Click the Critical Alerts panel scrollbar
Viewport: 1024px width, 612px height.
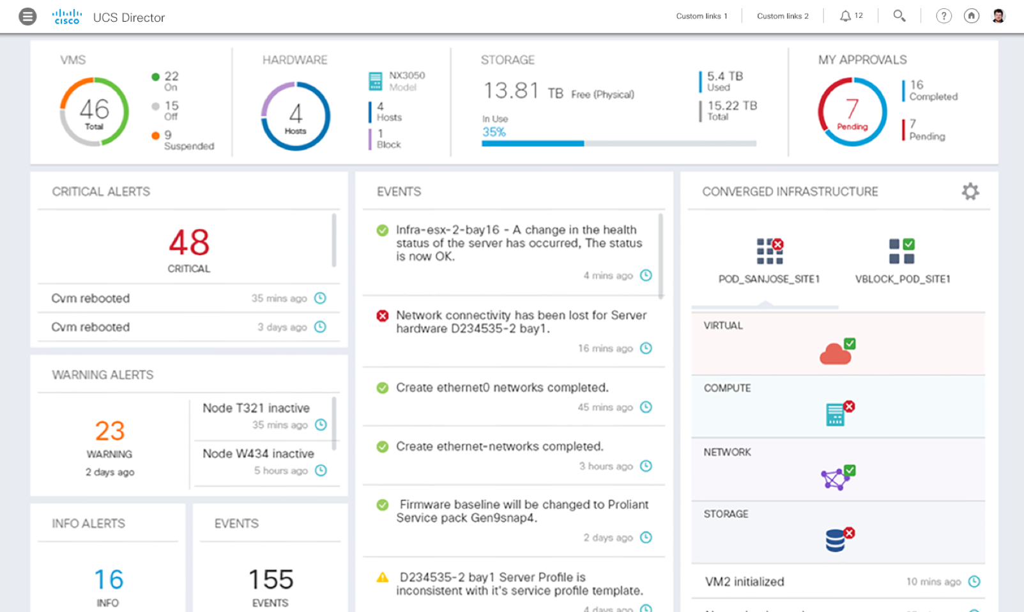[333, 240]
